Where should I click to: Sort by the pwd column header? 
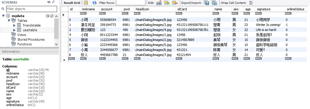pyautogui.click(x=127, y=9)
